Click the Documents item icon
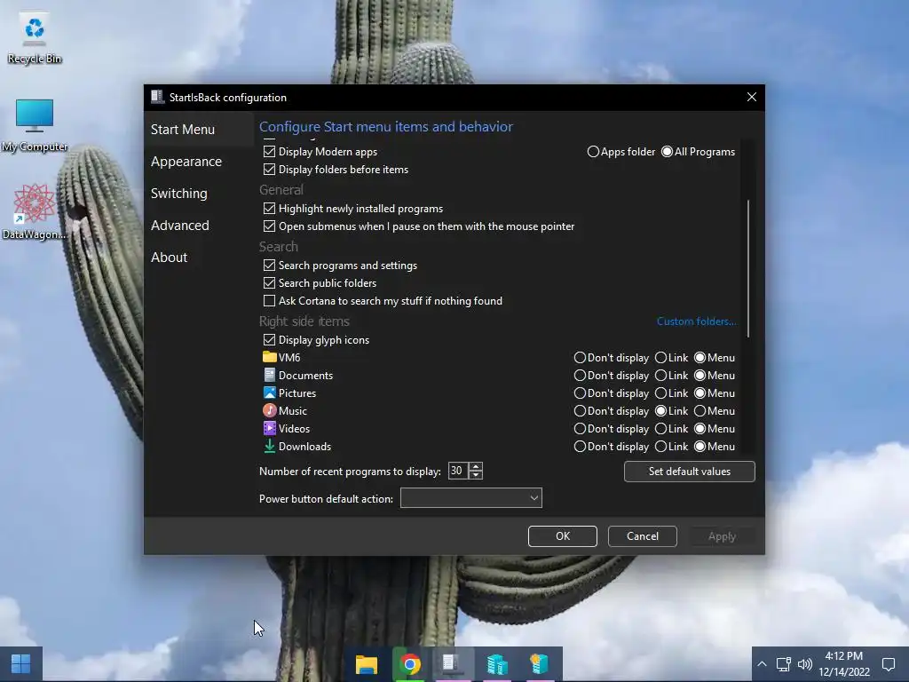This screenshot has width=909, height=682. [270, 376]
